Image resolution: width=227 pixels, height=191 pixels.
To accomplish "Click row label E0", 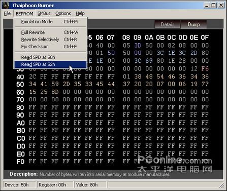I will pyautogui.click(x=21, y=154).
